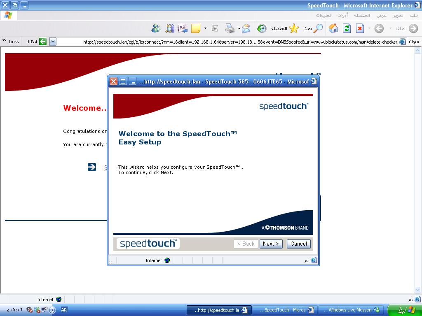Click the main window scroll down arrow

(418, 290)
